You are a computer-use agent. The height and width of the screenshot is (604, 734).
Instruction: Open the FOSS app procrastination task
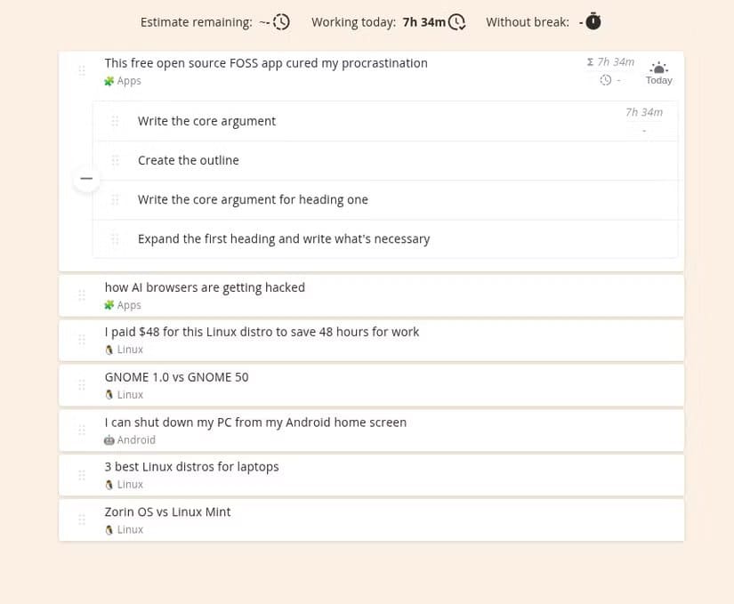266,63
